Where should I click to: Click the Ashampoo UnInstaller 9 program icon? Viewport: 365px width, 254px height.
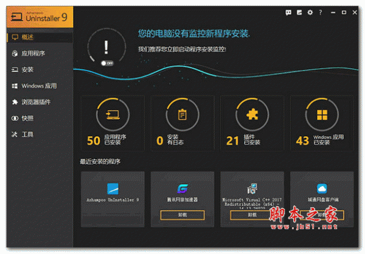tap(113, 188)
